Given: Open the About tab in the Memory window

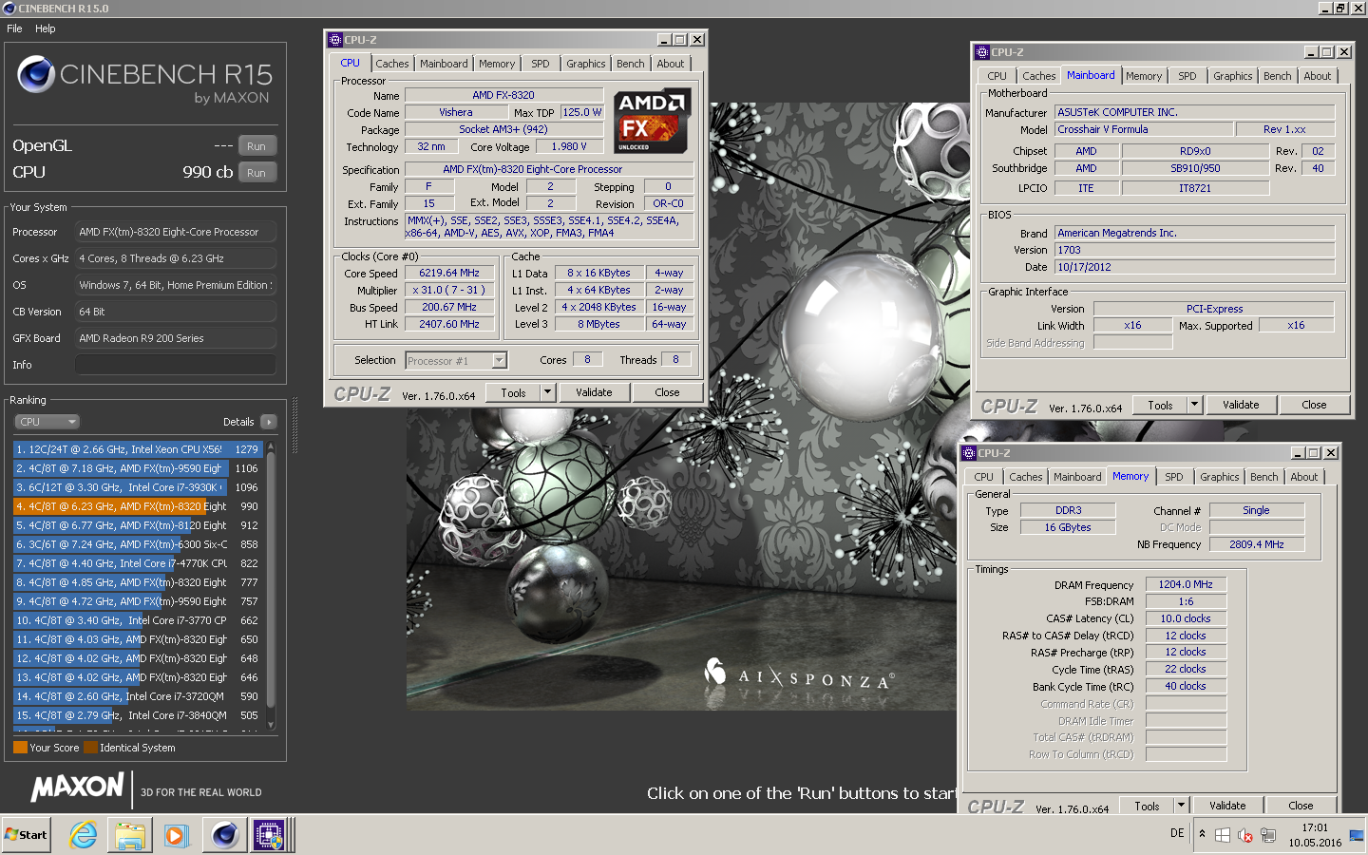Looking at the screenshot, I should (1304, 477).
